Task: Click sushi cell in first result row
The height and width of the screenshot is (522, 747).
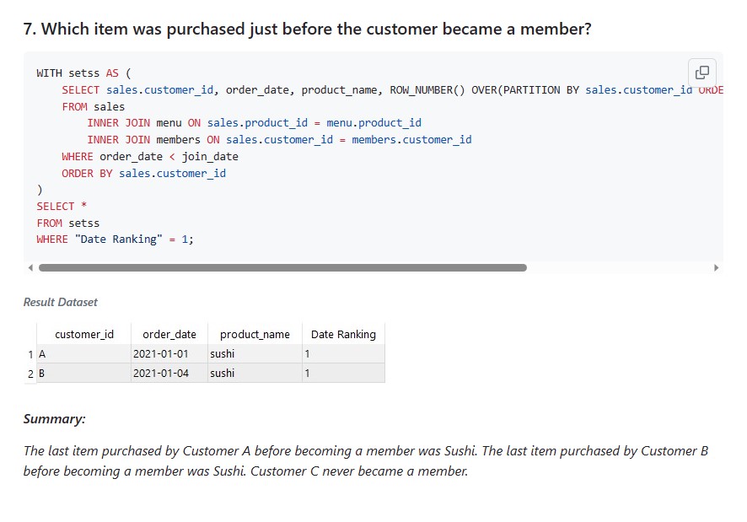Action: click(x=255, y=353)
